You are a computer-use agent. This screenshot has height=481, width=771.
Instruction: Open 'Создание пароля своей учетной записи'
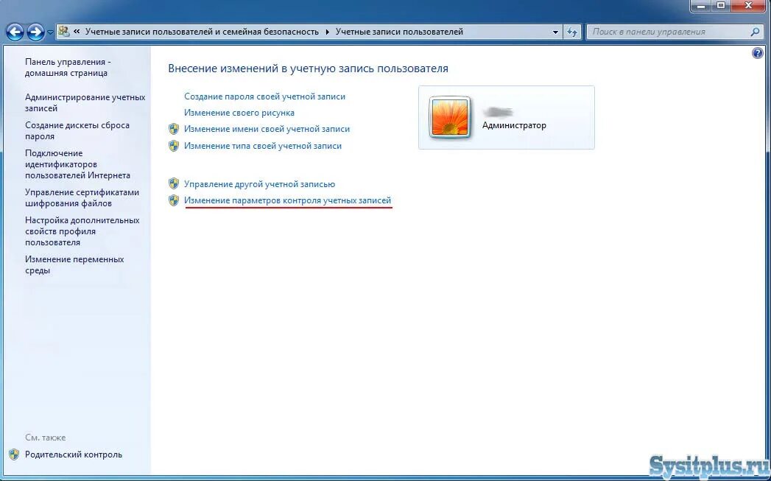coord(264,96)
